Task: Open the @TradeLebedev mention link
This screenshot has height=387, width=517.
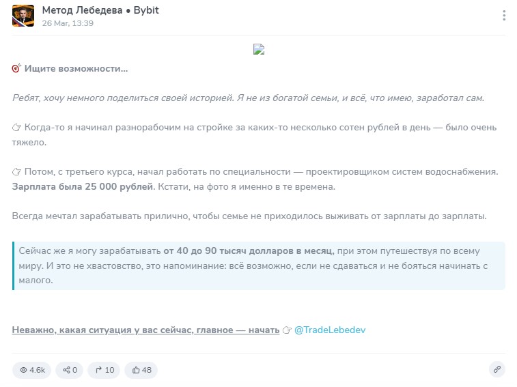Action: 329,330
